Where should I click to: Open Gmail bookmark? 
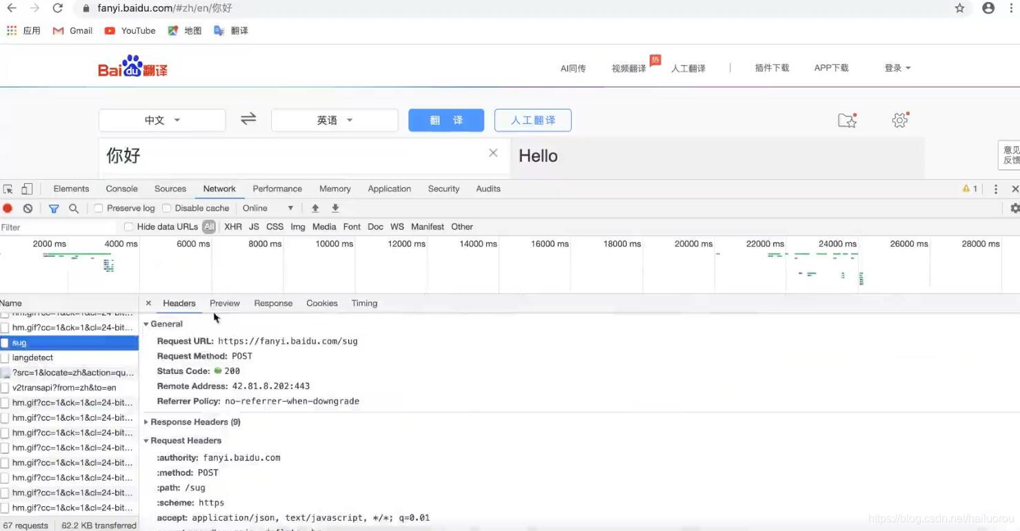tap(72, 31)
